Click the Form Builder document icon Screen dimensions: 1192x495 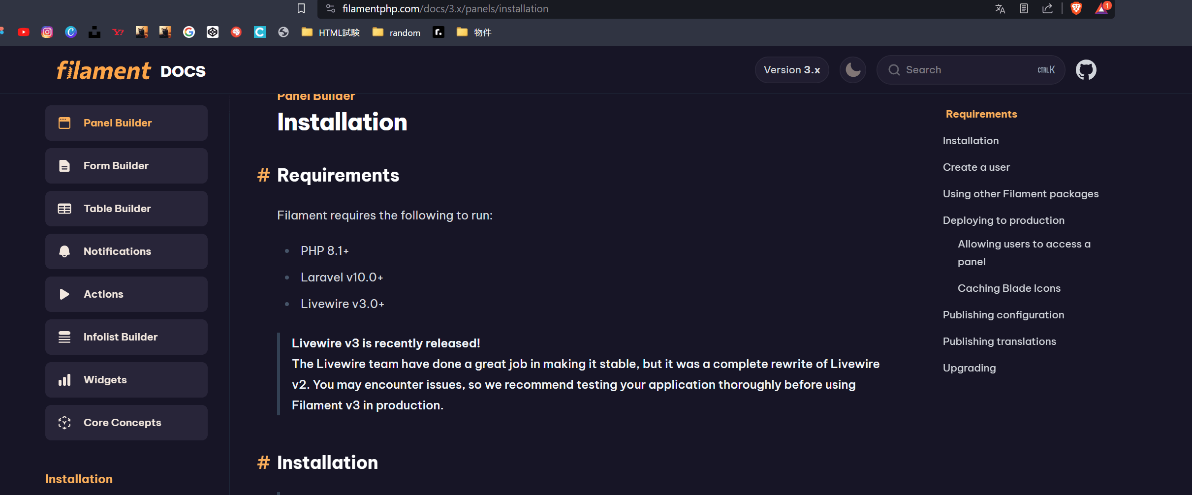(64, 166)
